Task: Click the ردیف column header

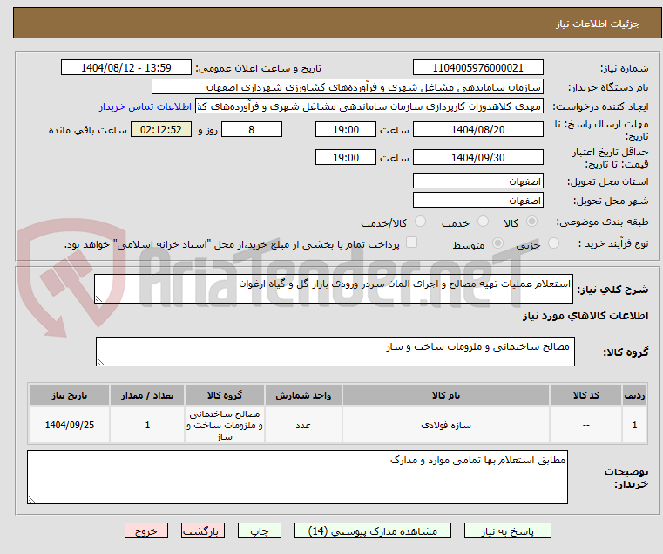Action: click(634, 395)
